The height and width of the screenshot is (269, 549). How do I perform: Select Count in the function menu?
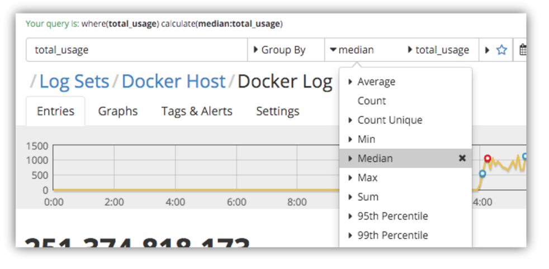(372, 101)
